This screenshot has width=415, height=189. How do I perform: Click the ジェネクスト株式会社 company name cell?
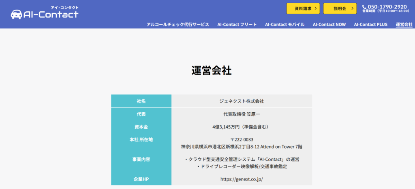click(242, 101)
